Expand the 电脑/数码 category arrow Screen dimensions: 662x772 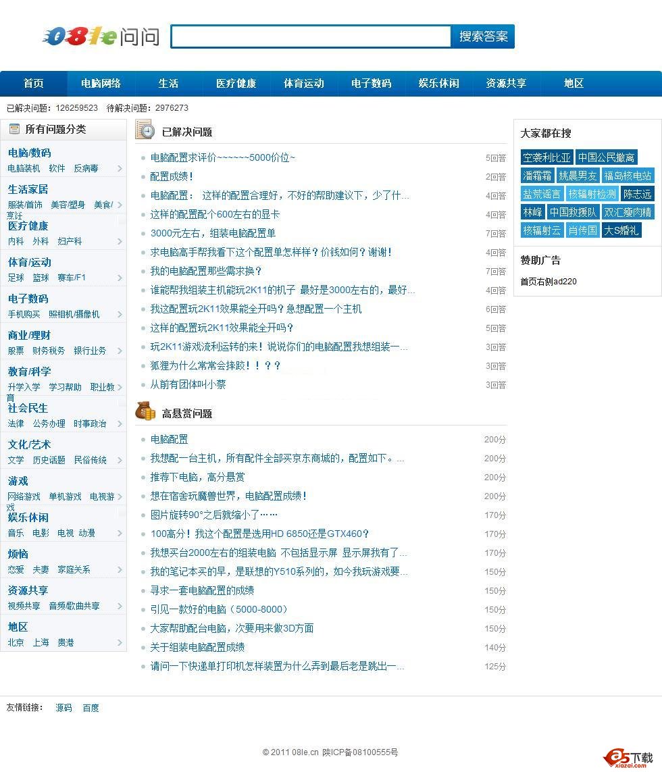(120, 169)
